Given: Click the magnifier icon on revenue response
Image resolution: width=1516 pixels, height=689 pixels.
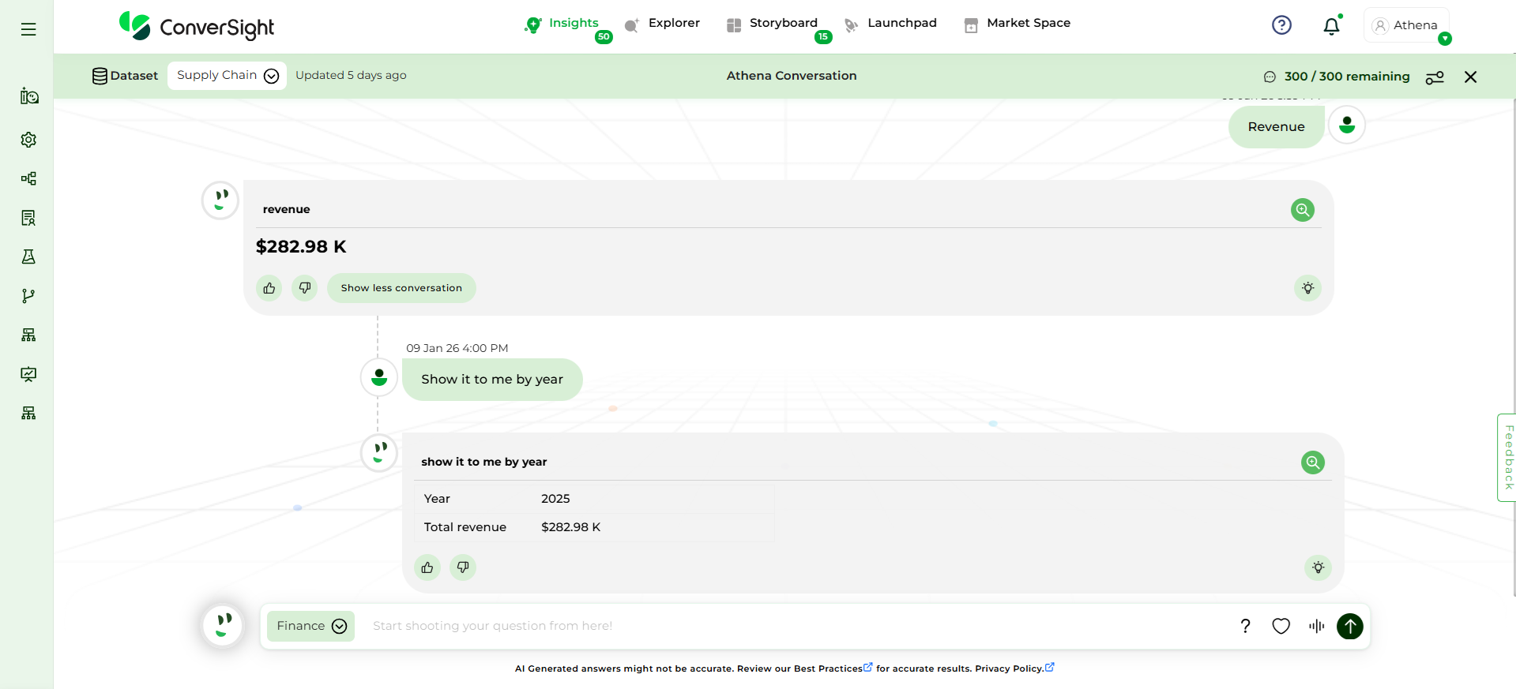Looking at the screenshot, I should [1302, 210].
